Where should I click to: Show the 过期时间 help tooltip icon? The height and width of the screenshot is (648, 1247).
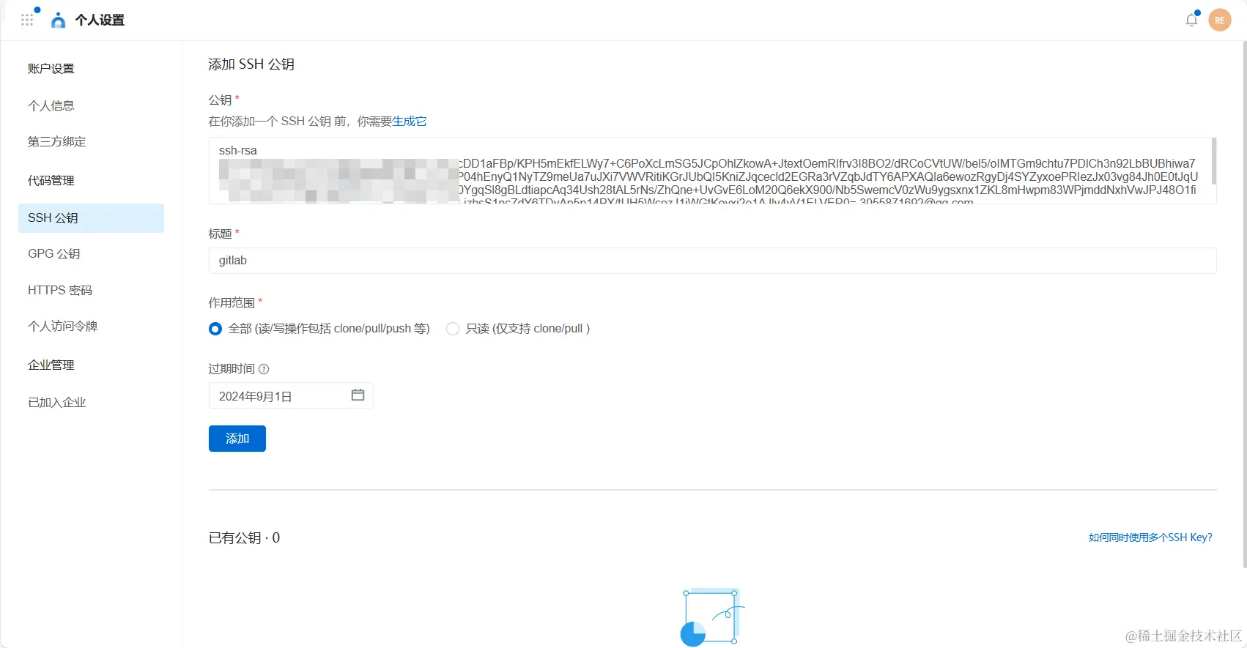coord(264,369)
